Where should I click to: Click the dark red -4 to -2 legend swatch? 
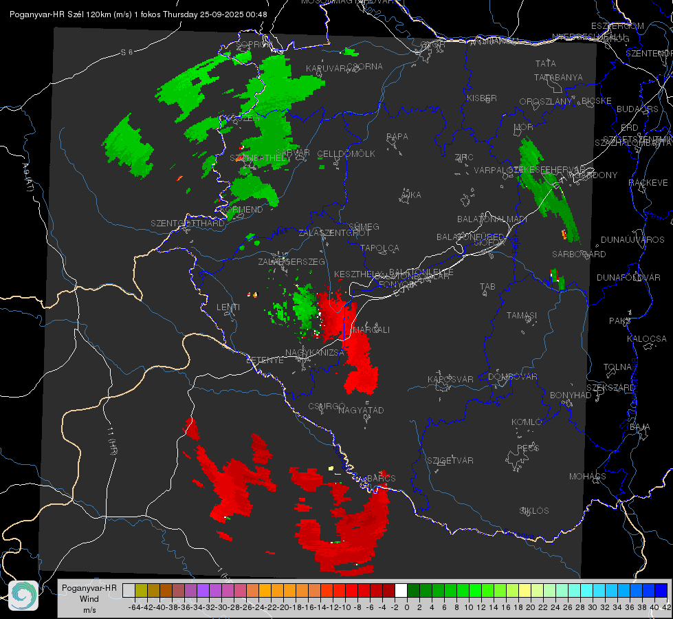388,590
